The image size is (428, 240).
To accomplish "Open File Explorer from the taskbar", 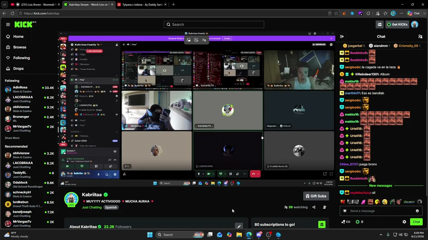I will coord(239,235).
